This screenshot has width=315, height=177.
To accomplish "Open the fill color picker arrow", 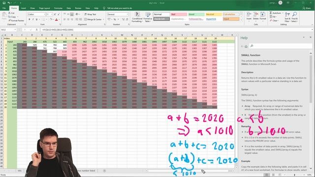I will (53, 20).
